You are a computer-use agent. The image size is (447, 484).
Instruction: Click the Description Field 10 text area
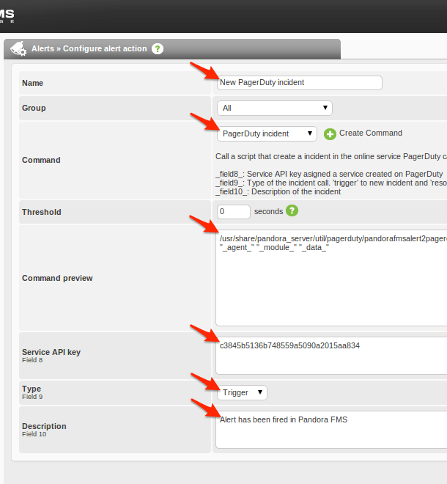(x=331, y=430)
